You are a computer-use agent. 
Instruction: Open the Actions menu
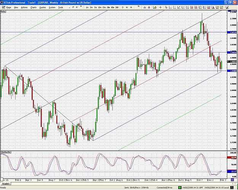(x=24, y=7)
